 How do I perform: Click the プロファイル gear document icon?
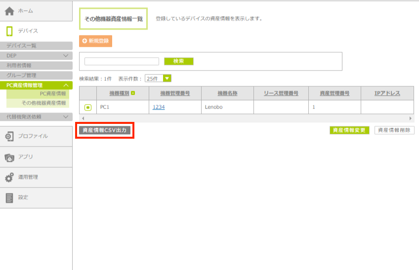(9, 136)
